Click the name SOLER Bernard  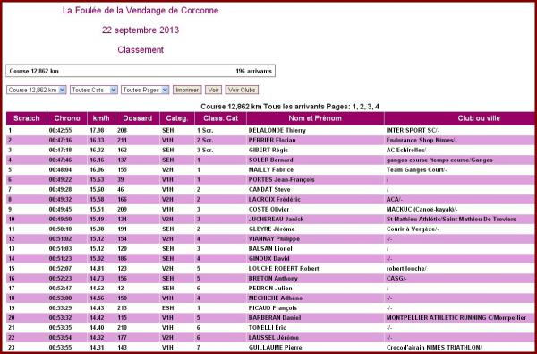pyautogui.click(x=270, y=160)
